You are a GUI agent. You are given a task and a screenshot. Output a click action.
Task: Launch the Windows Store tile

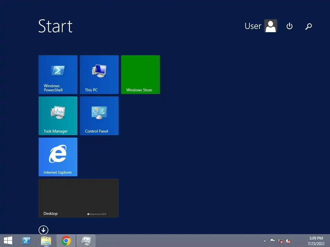141,75
